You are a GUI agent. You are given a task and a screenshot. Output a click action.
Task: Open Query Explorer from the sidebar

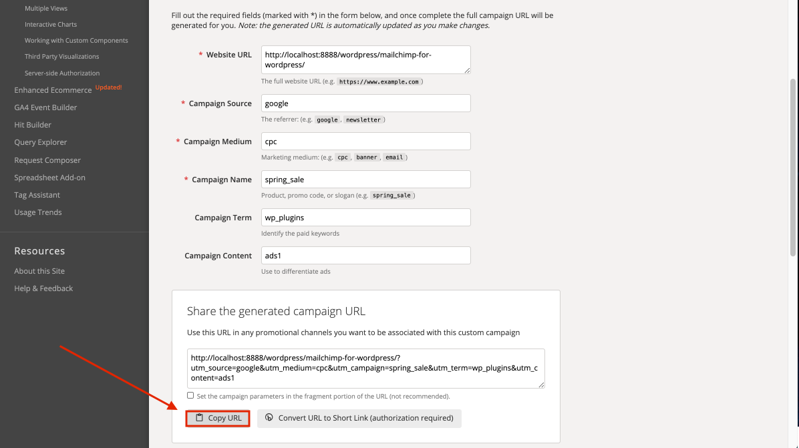click(x=40, y=142)
